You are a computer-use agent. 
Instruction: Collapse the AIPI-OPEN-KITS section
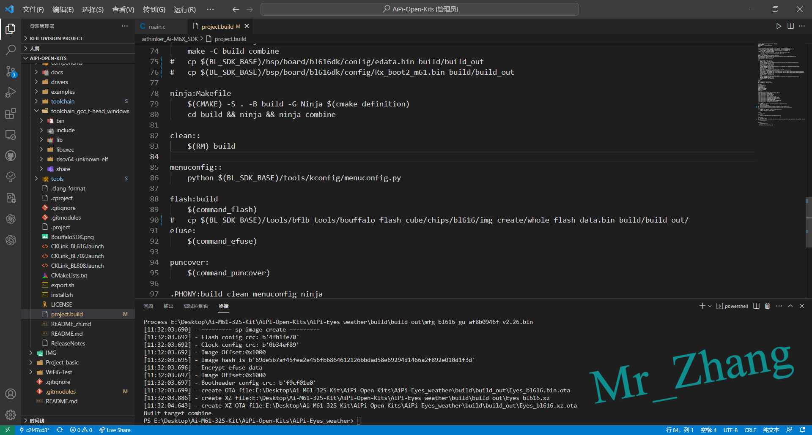[x=78, y=58]
